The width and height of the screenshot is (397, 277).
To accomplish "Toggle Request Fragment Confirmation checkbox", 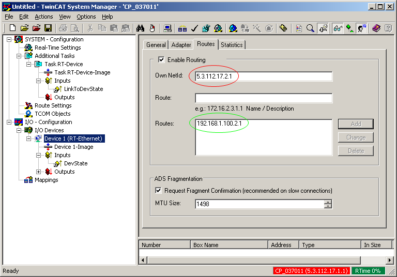I will pyautogui.click(x=158, y=190).
